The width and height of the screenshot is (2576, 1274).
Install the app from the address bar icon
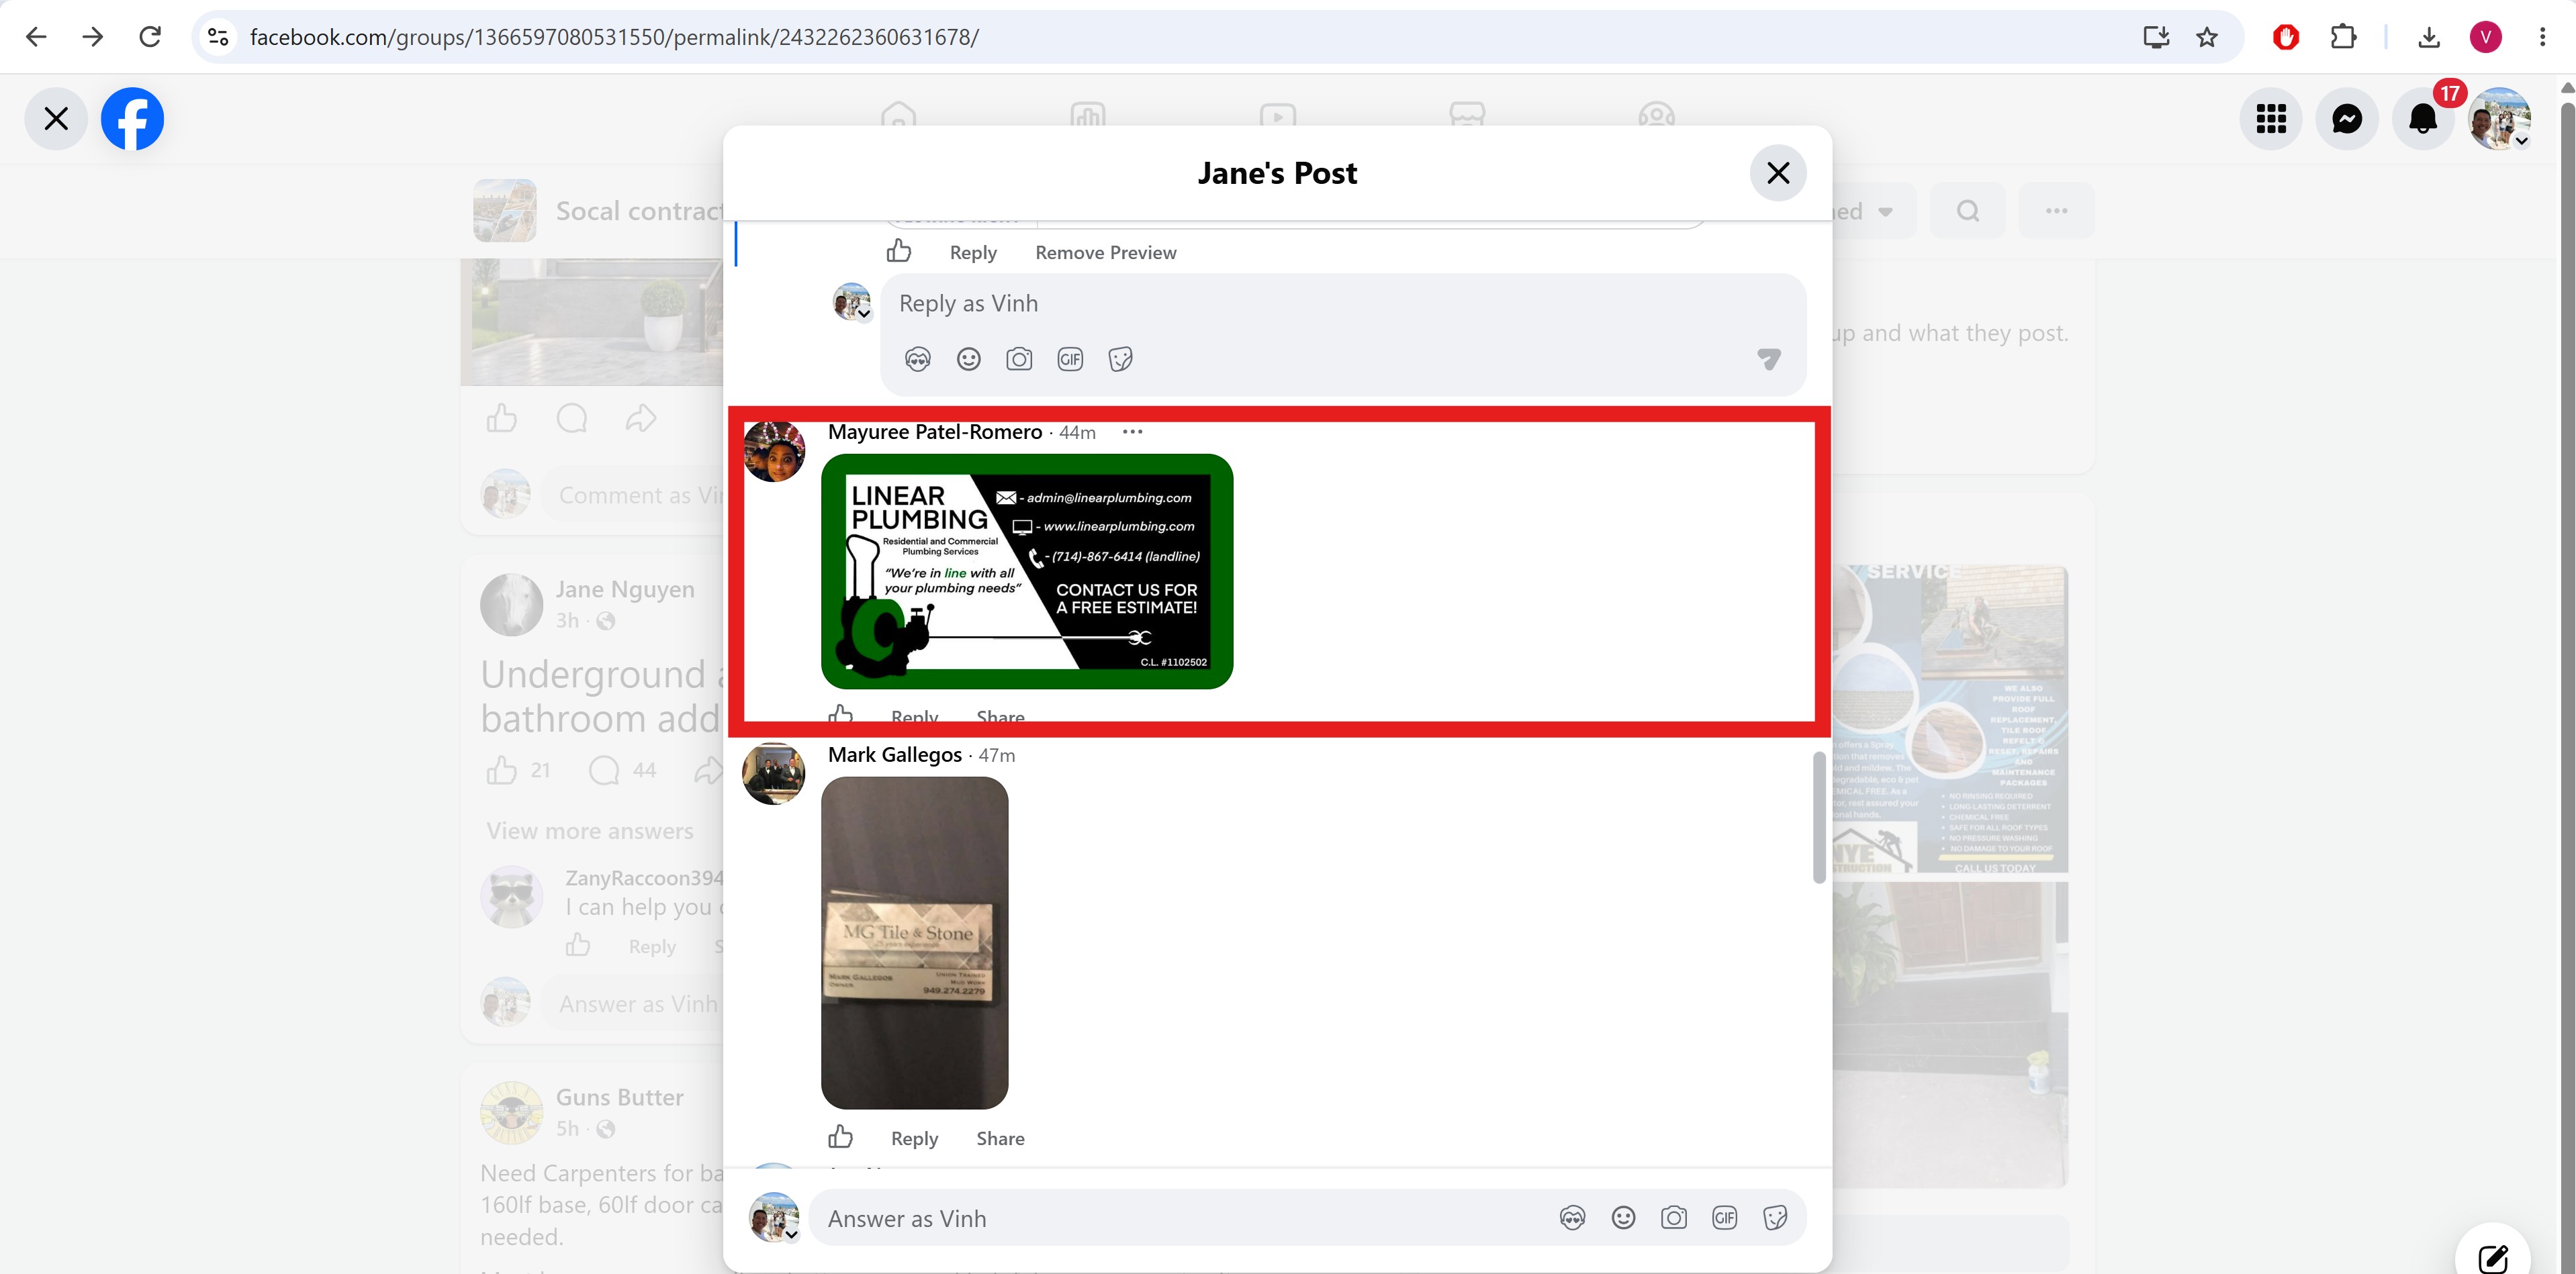tap(2156, 37)
